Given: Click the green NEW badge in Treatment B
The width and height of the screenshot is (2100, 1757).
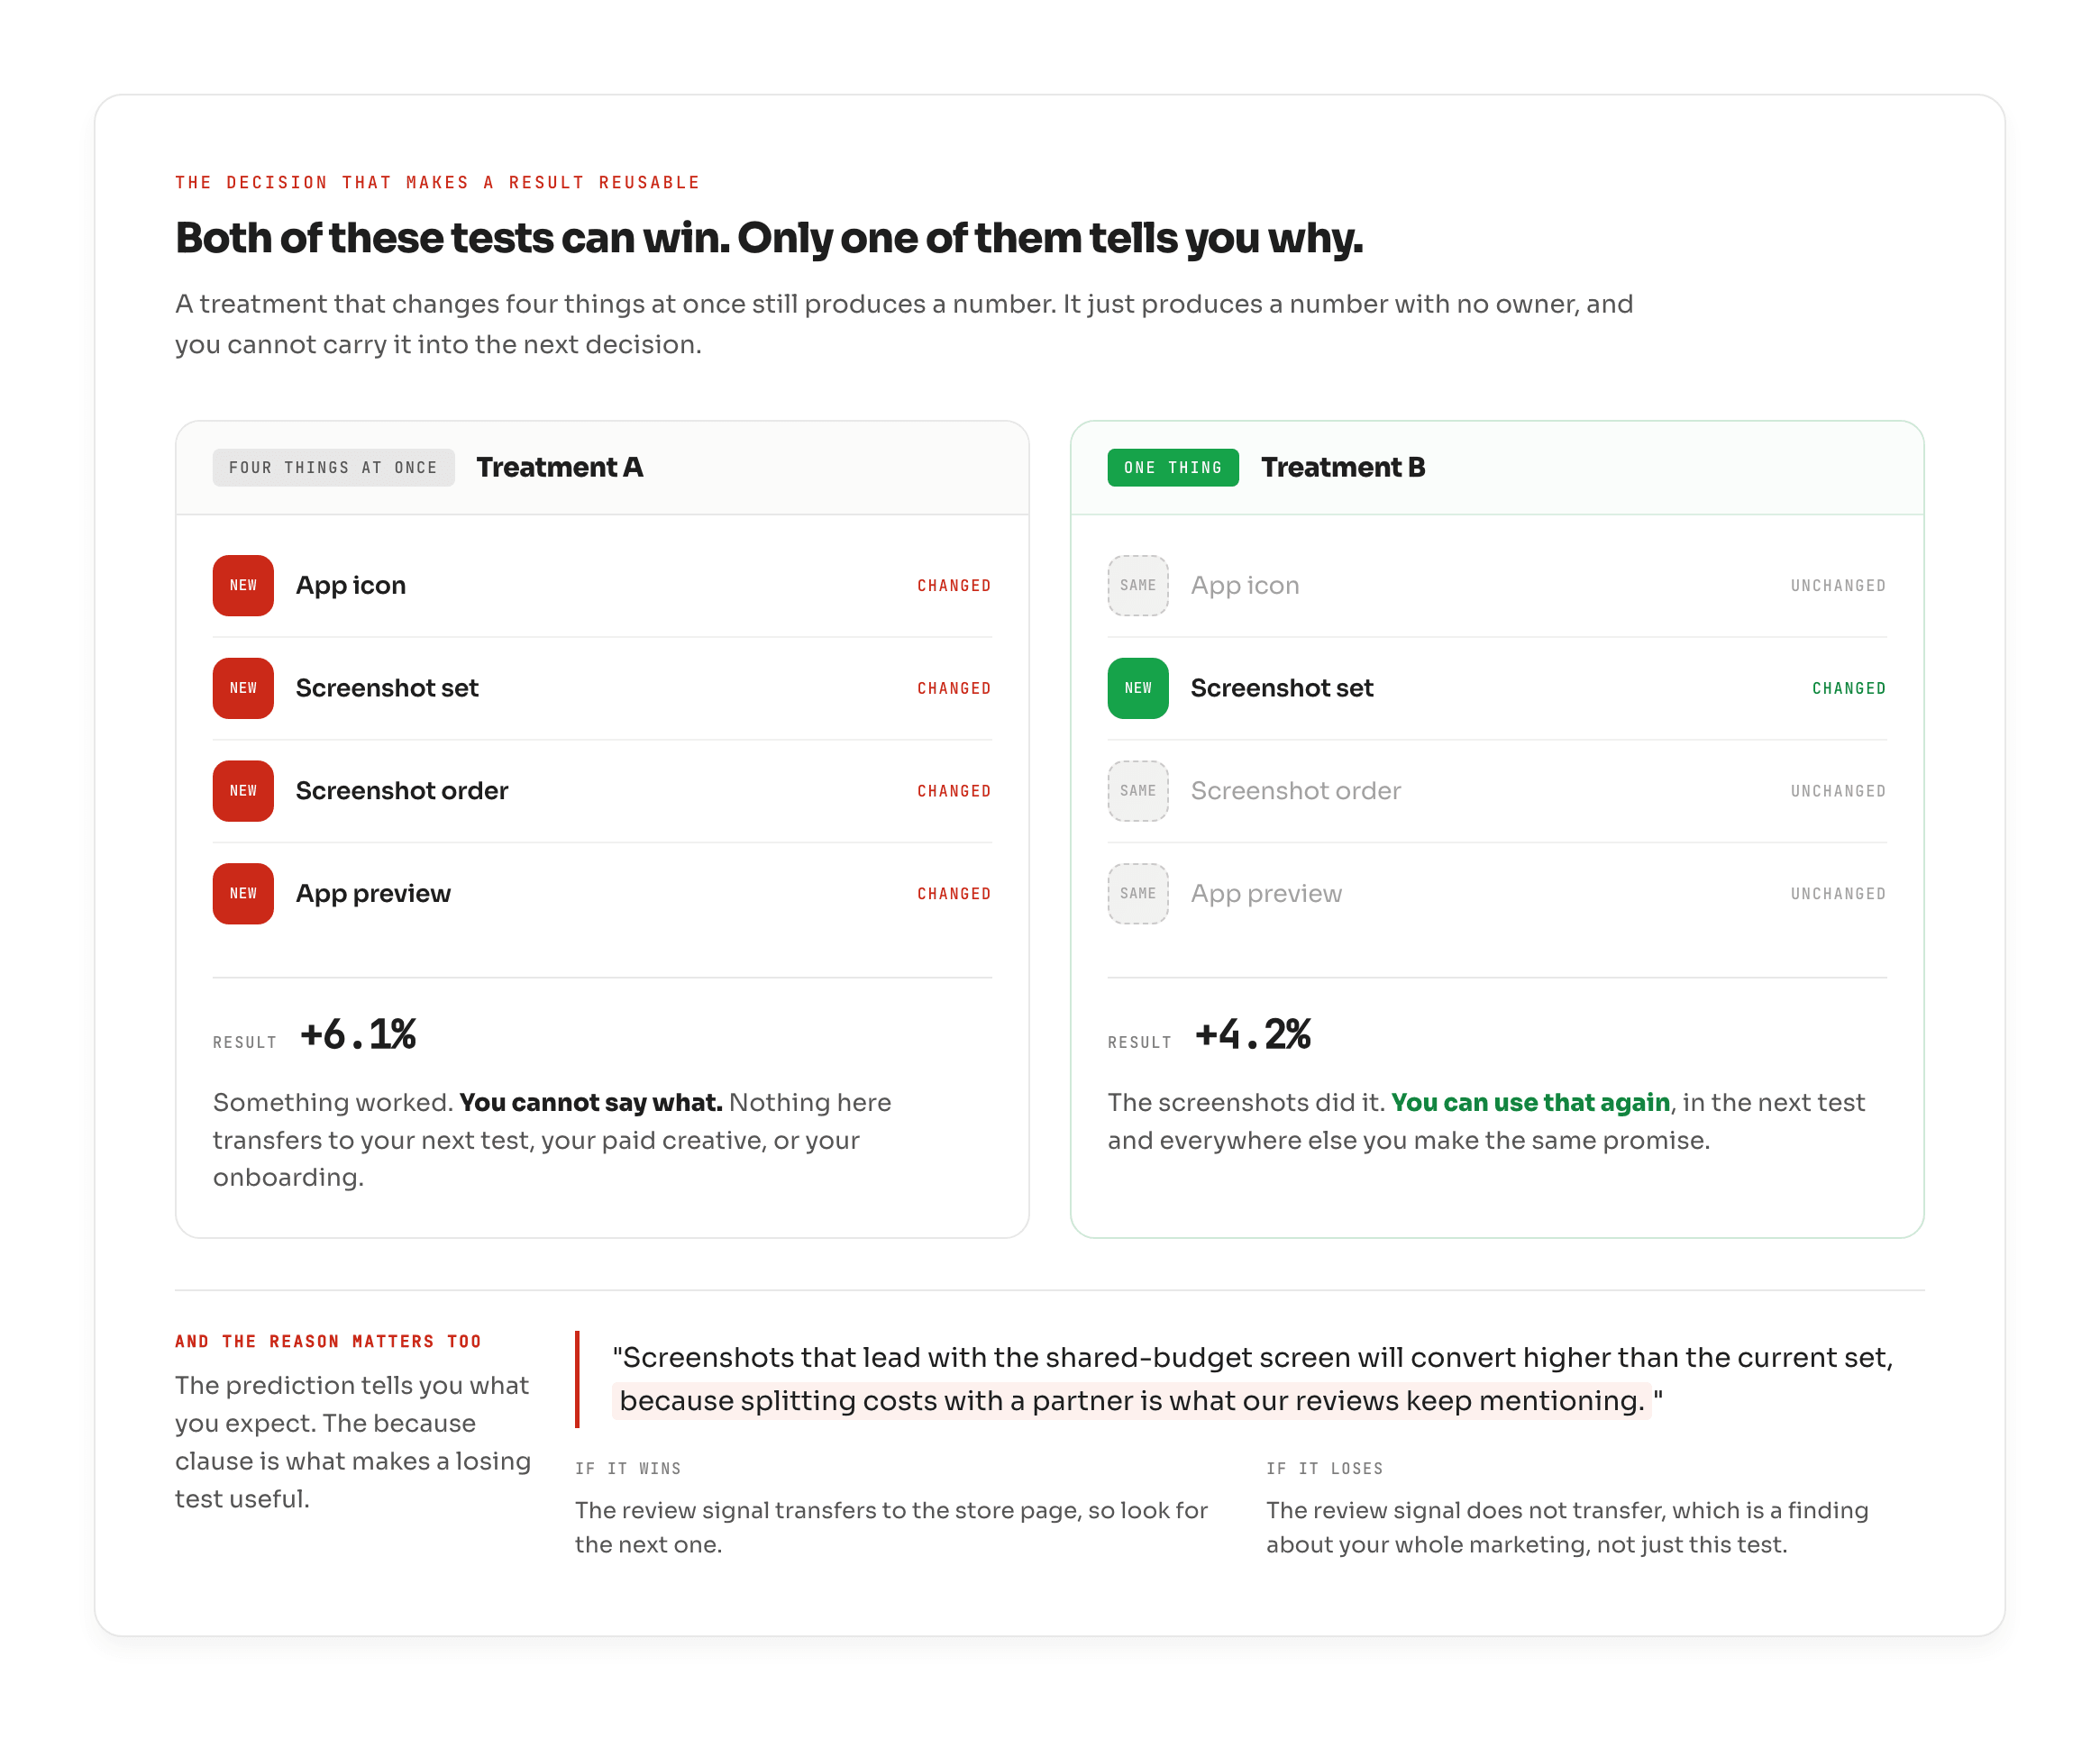Looking at the screenshot, I should [x=1138, y=688].
